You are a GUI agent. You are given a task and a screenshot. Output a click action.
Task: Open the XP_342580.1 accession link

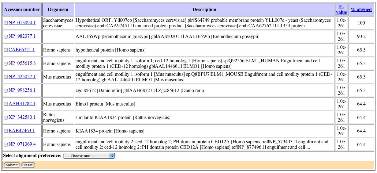tap(22, 117)
